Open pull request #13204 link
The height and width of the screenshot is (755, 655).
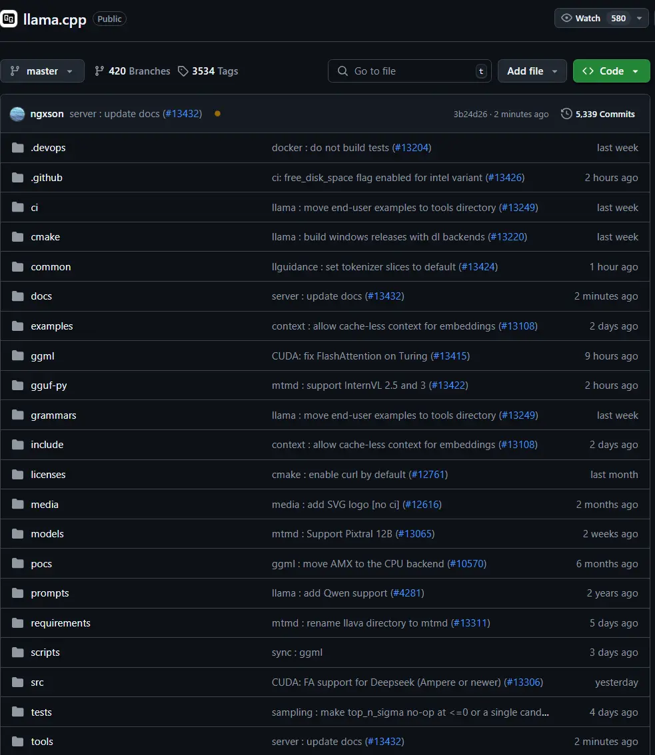click(411, 148)
